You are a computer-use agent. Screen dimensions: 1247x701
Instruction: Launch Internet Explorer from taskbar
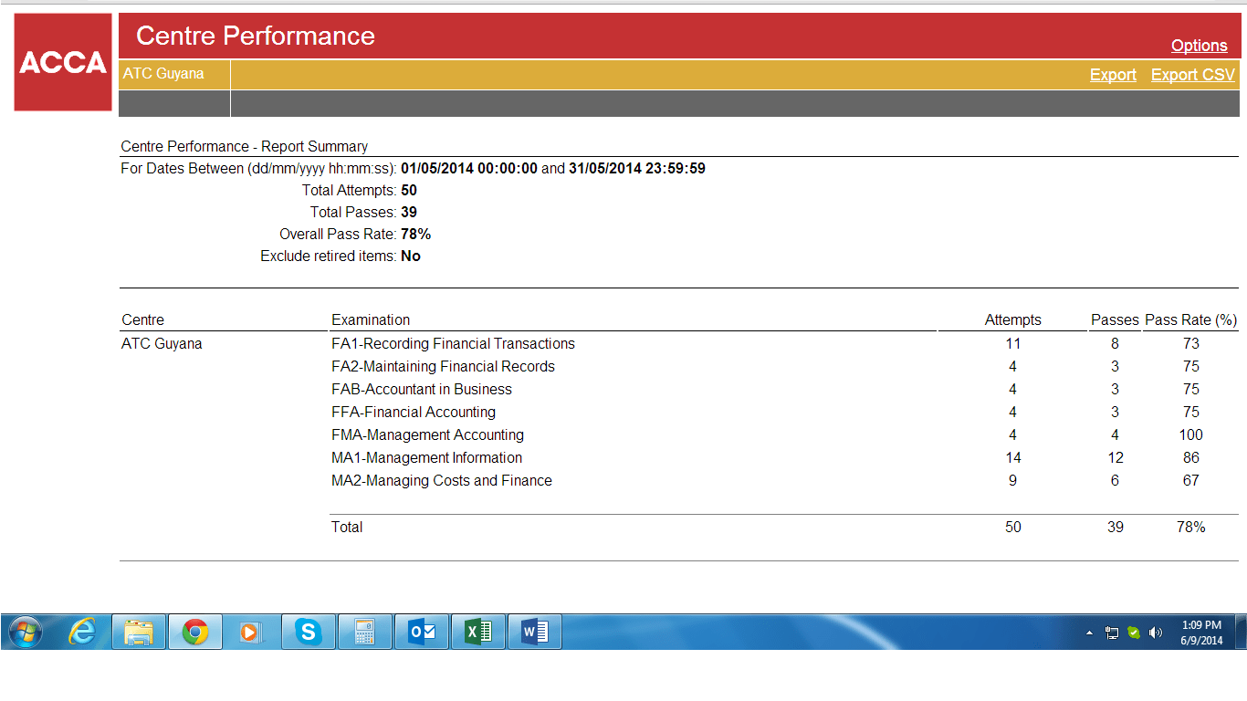tap(83, 632)
